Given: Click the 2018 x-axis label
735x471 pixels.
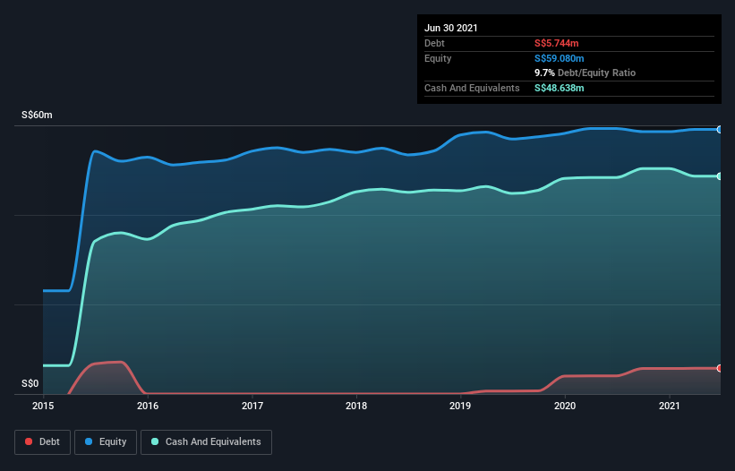Looking at the screenshot, I should click(x=356, y=406).
